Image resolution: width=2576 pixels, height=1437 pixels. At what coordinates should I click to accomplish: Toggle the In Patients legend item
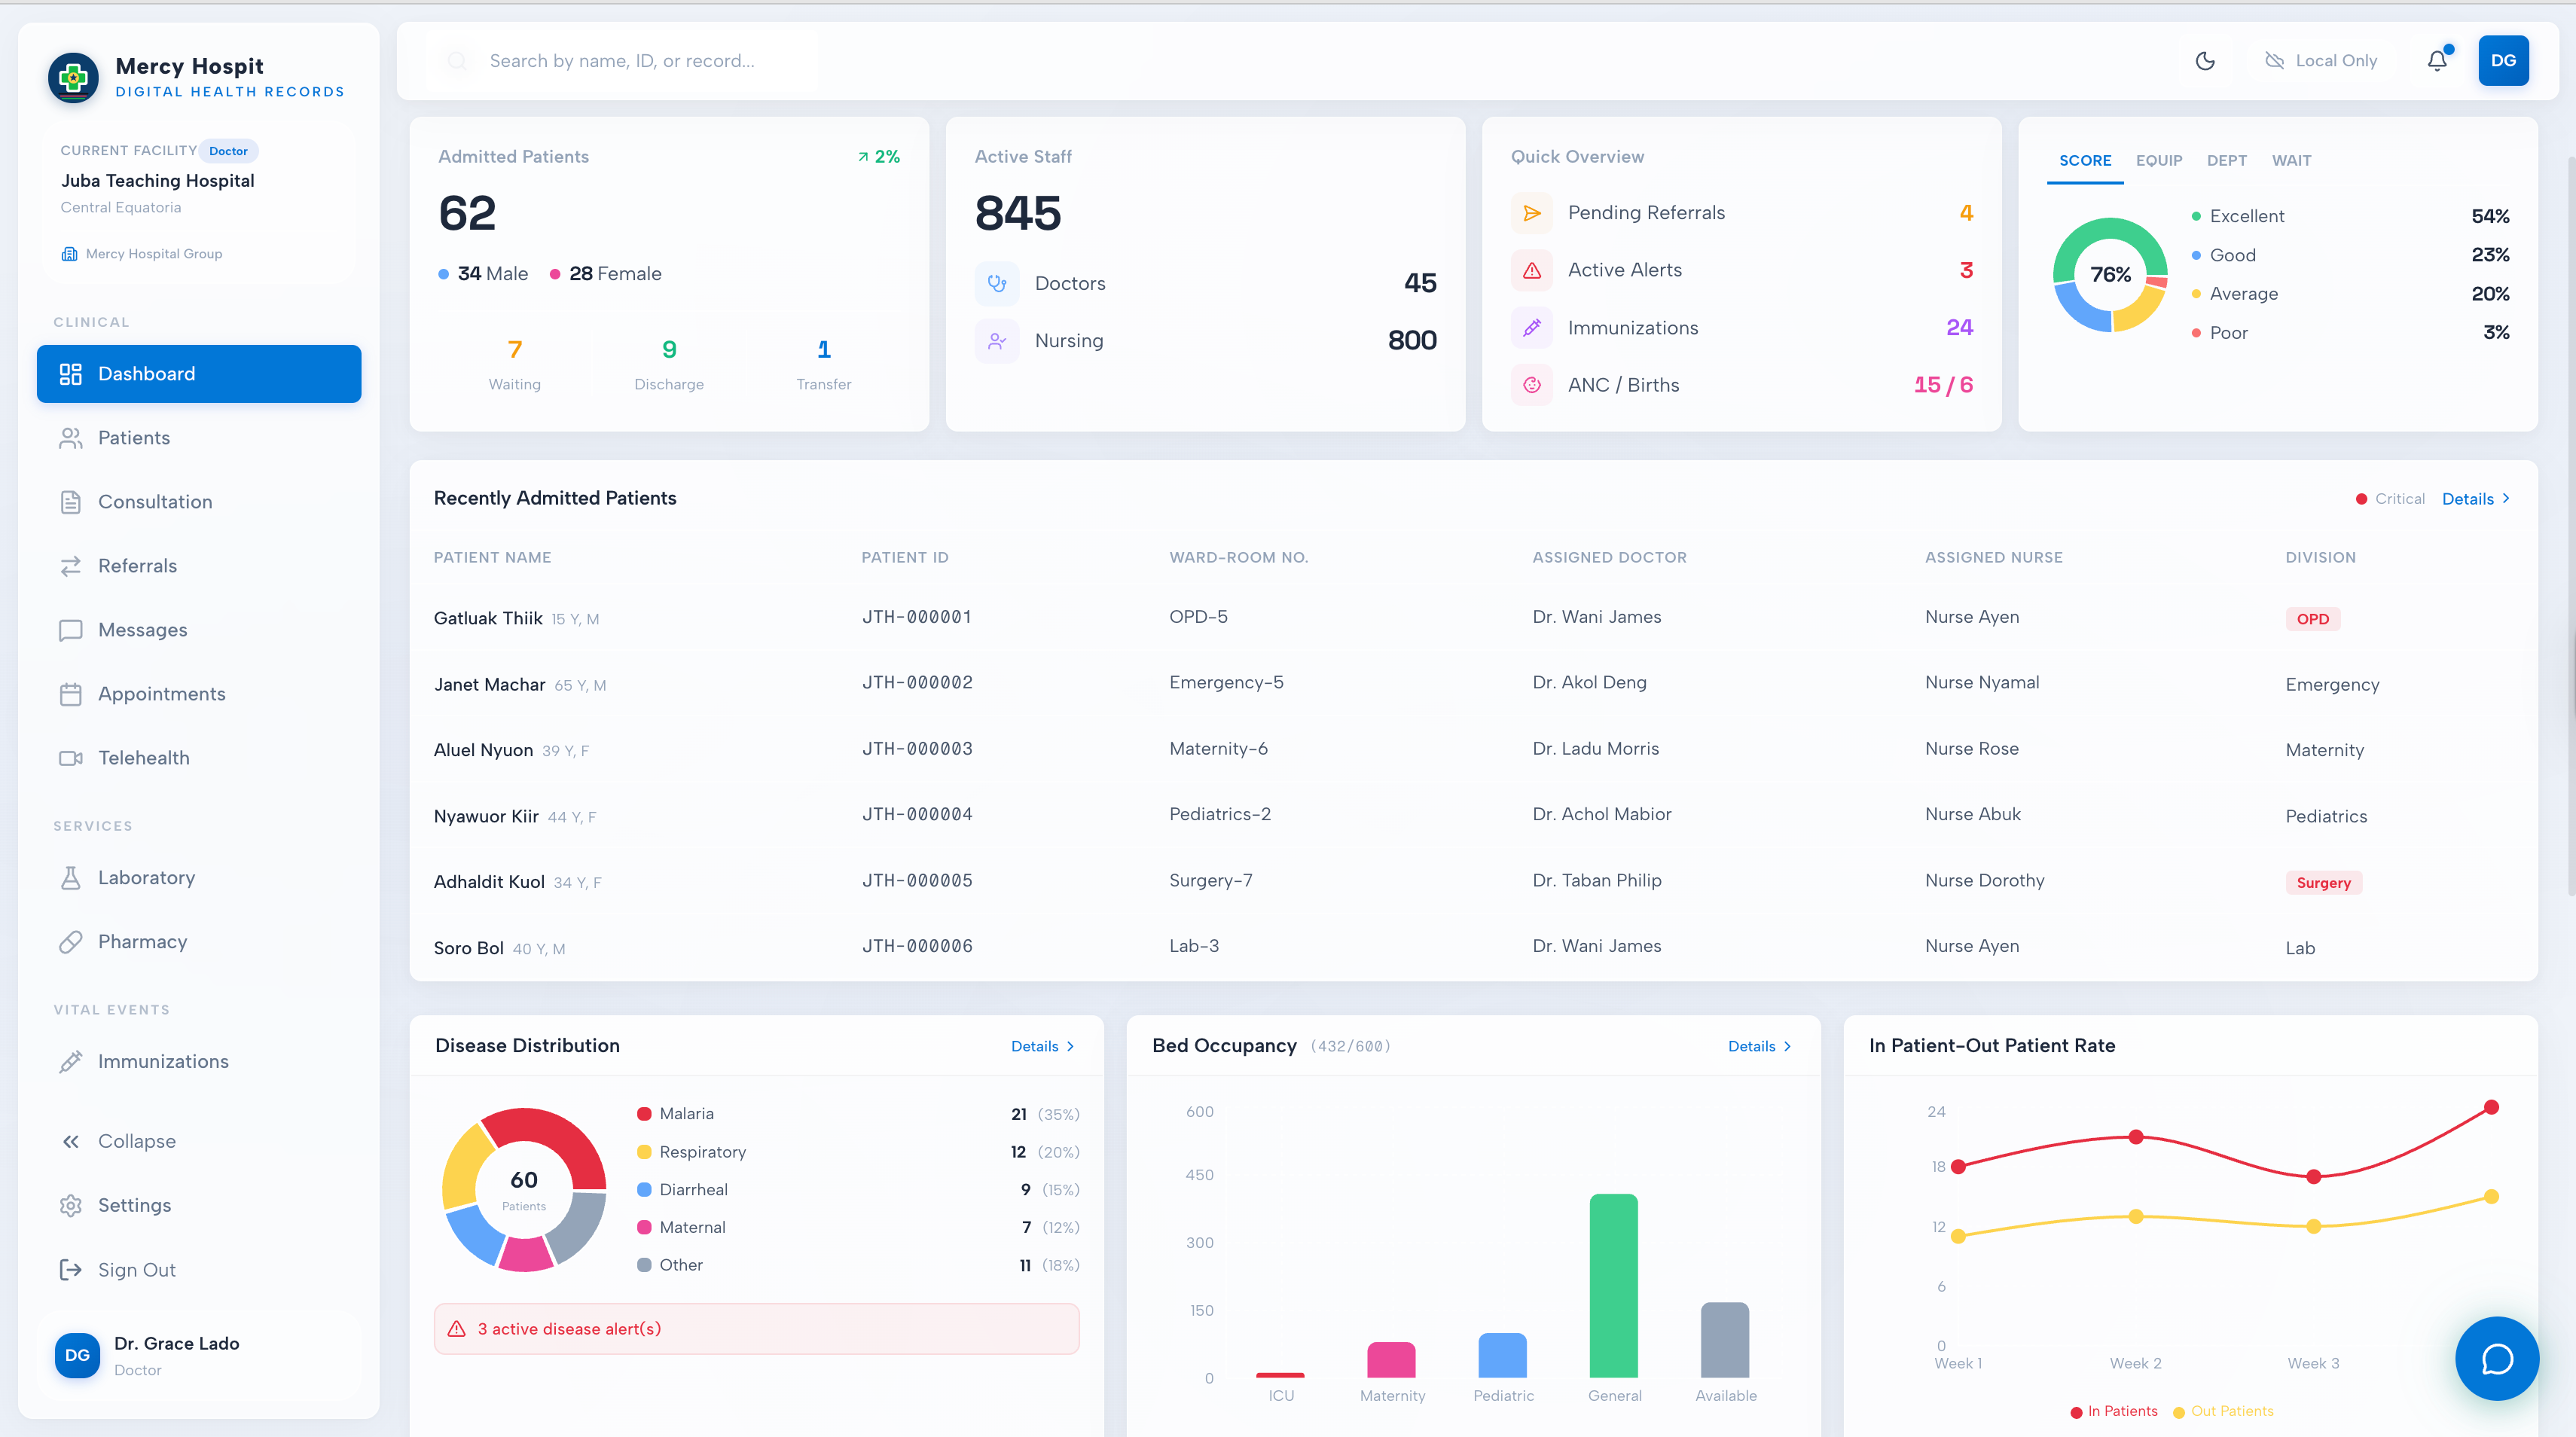[2113, 1412]
